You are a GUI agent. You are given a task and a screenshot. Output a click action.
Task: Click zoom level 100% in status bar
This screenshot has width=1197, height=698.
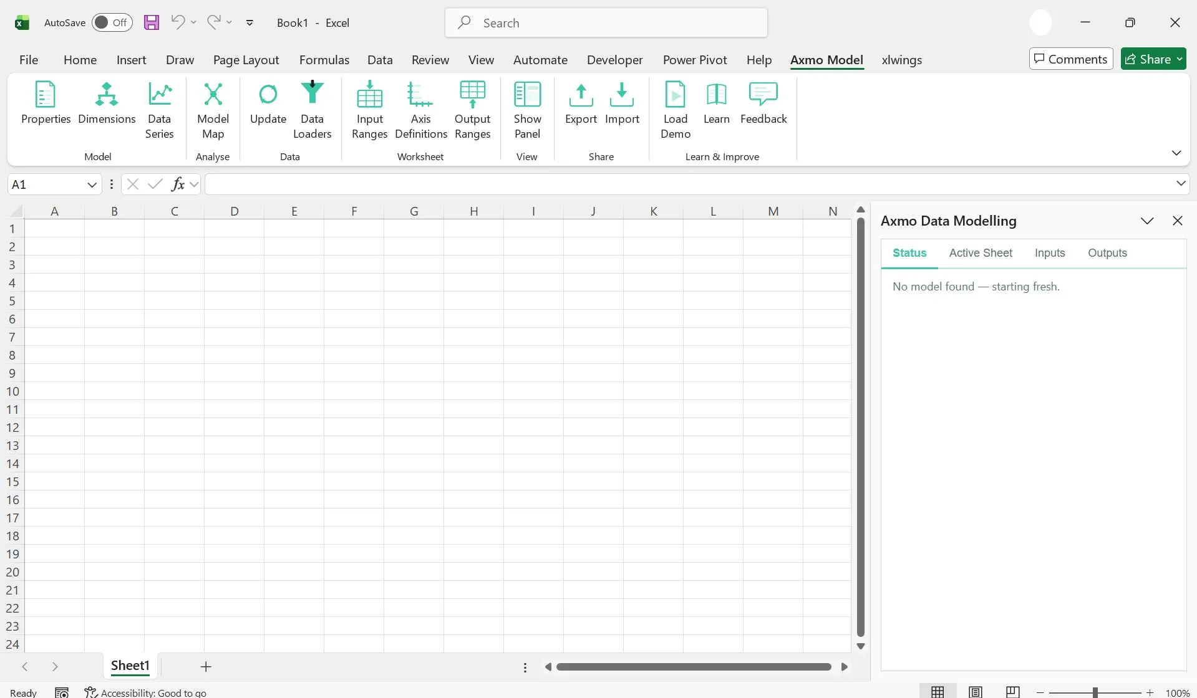[x=1177, y=692]
